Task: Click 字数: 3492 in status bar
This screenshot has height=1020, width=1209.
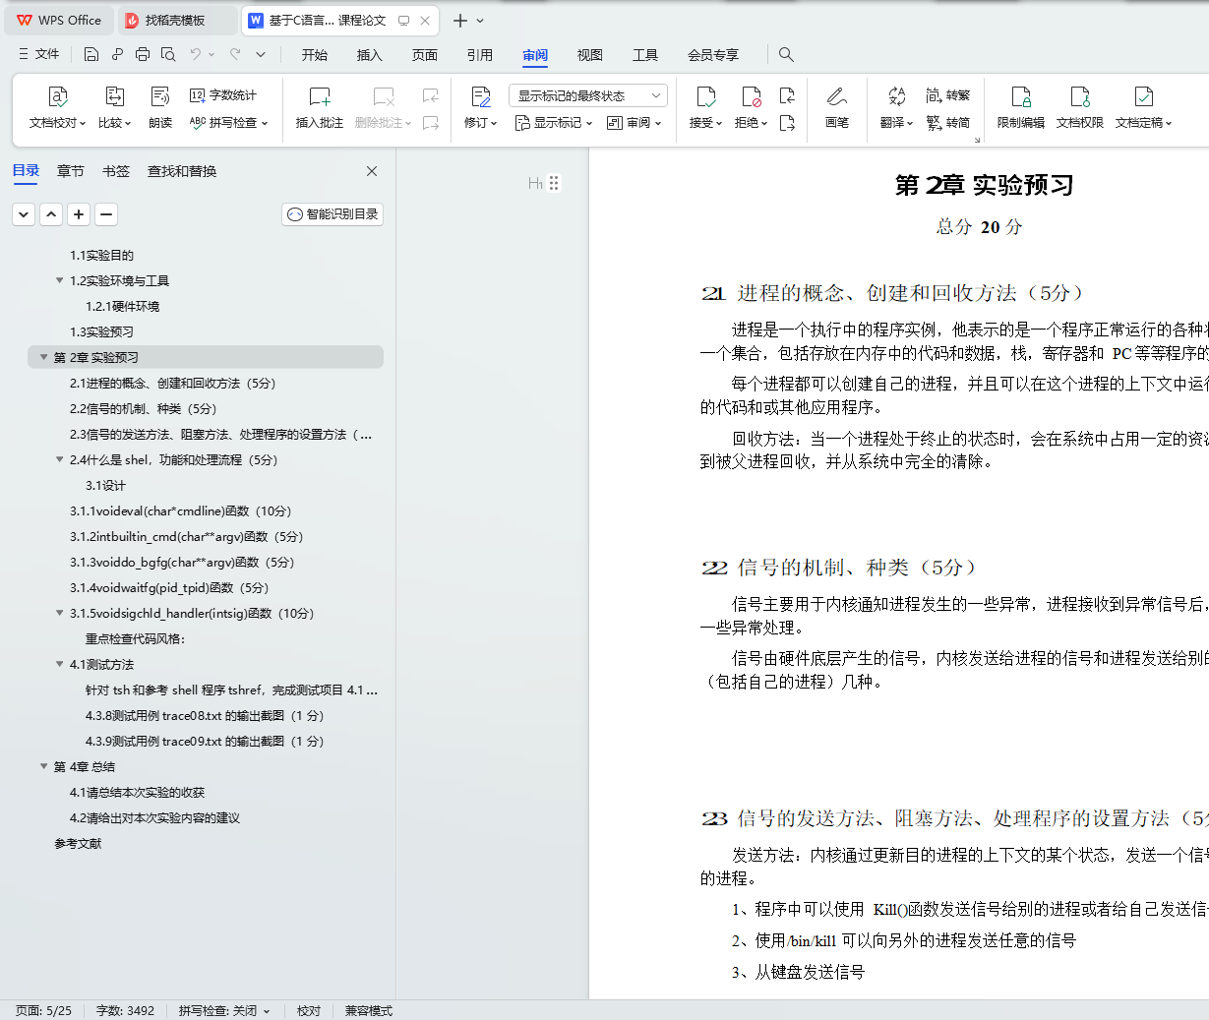Action: coord(125,1010)
